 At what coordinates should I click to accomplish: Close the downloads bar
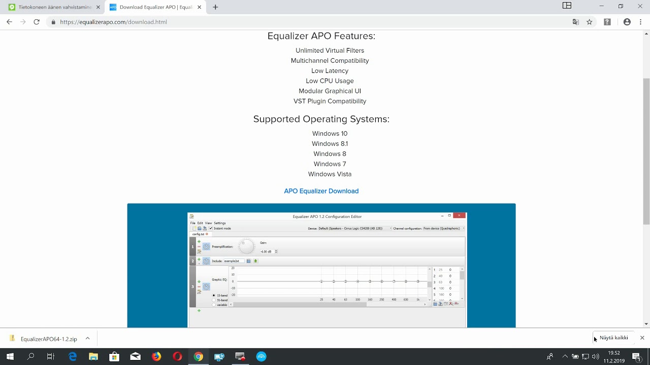642,338
